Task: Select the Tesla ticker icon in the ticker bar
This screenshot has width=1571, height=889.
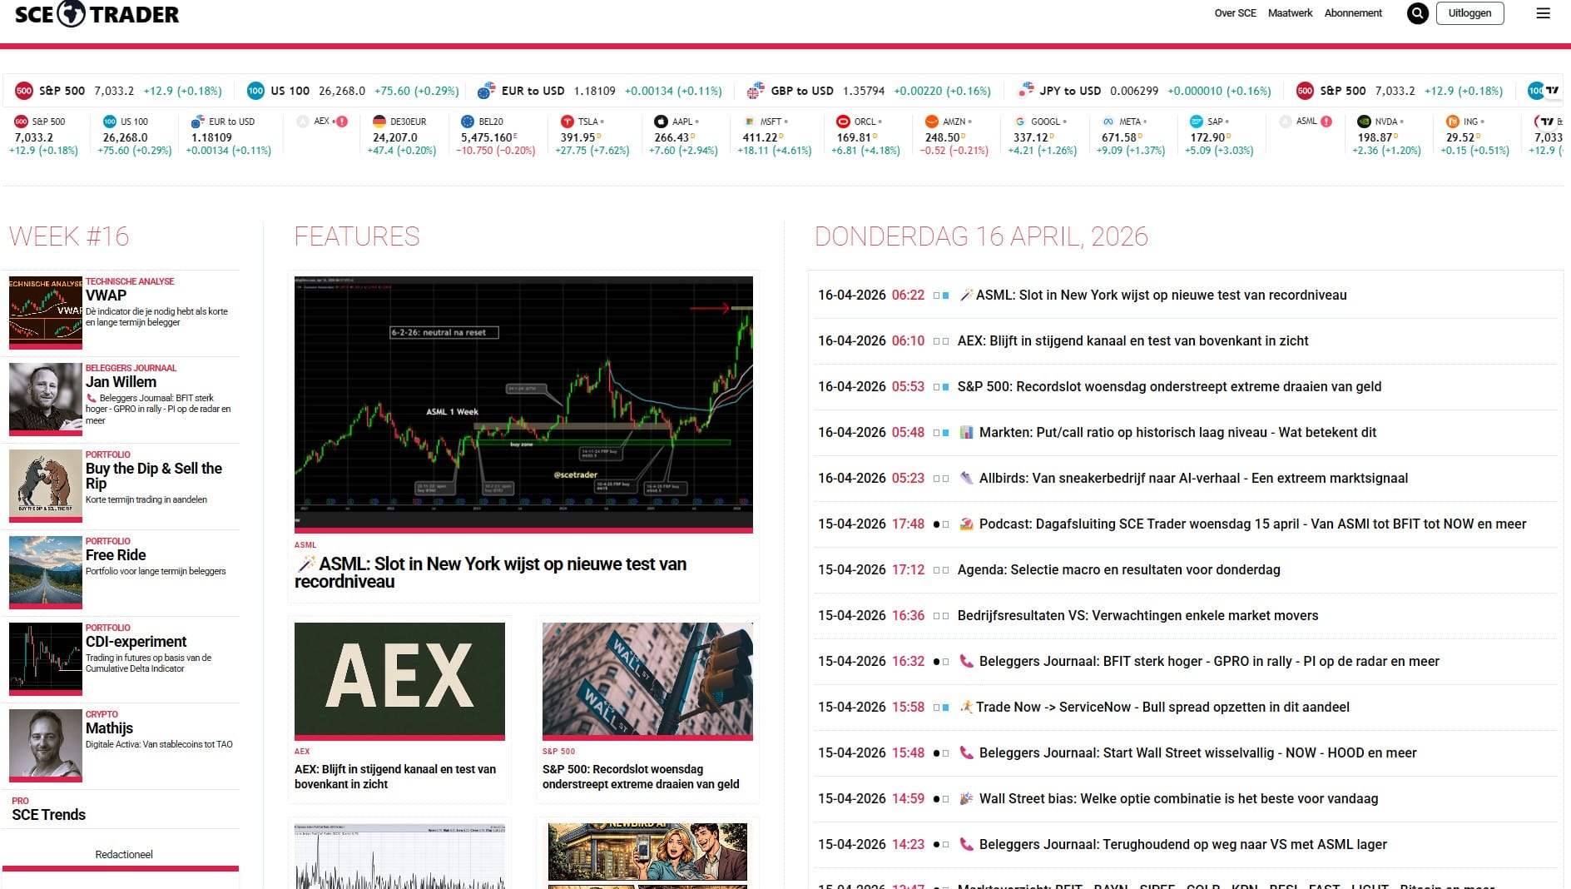Action: (567, 122)
